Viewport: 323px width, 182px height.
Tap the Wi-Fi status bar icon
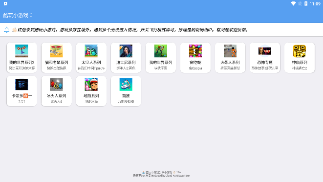[293, 3]
